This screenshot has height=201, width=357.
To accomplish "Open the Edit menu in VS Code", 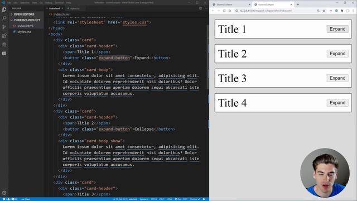I will click(15, 3).
